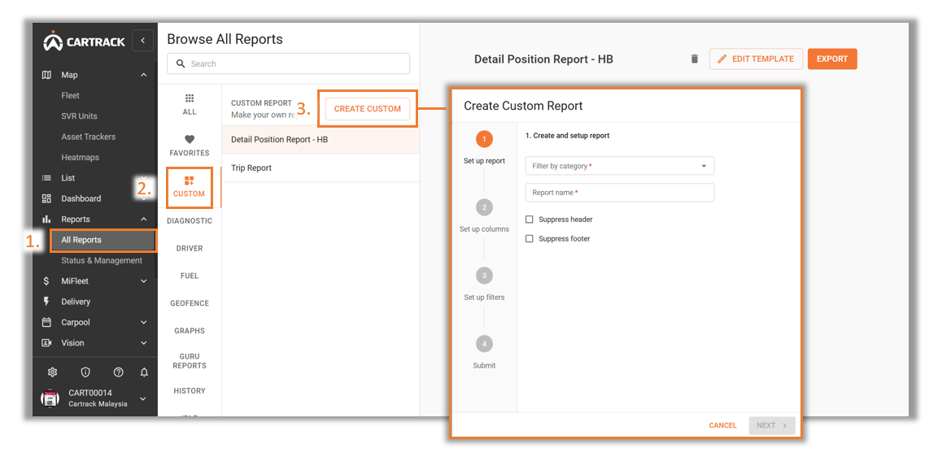The width and height of the screenshot is (929, 457).
Task: Click CANCEL in Create Custom Report
Action: click(x=723, y=425)
